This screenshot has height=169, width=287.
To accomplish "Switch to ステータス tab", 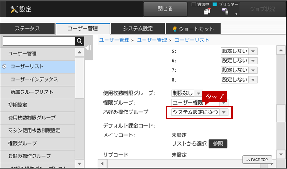I will pyautogui.click(x=27, y=29).
